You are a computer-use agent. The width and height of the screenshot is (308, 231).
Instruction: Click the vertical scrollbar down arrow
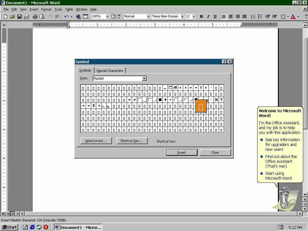(x=305, y=195)
